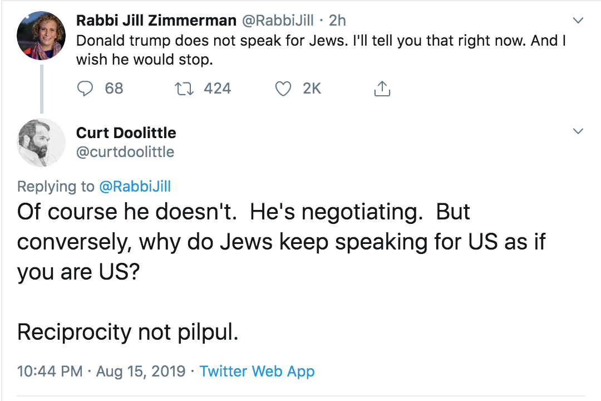This screenshot has height=401, width=601.
Task: Open the chevron menu on Curt Doolittle's reply
Action: click(x=578, y=132)
